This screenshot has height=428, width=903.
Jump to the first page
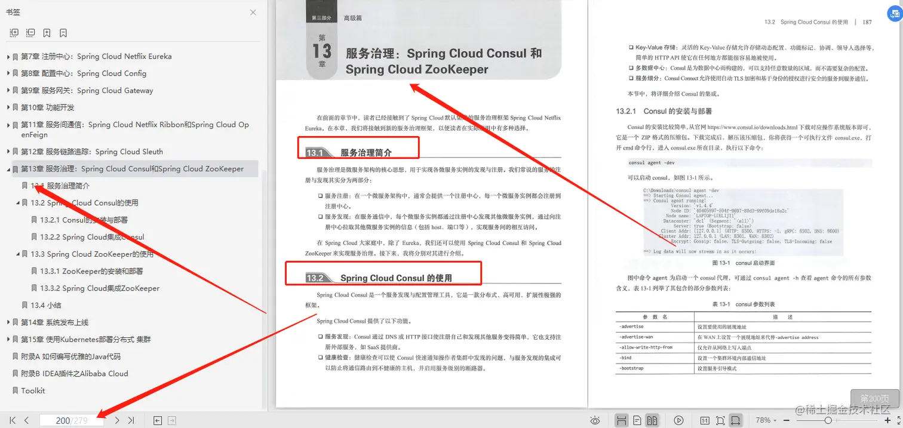coord(13,420)
